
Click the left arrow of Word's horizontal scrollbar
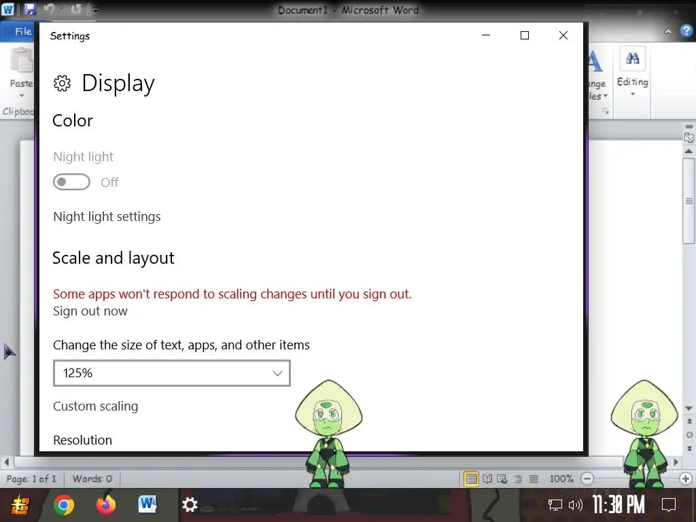tap(6, 462)
